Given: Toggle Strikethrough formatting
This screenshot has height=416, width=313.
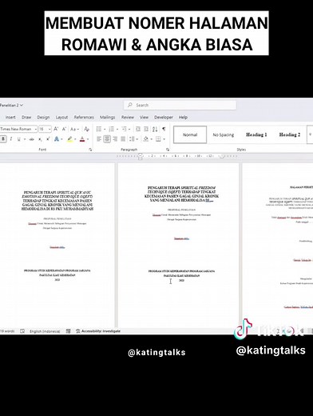Looking at the screenshot, I should [31, 139].
